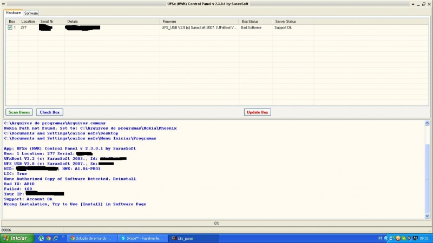This screenshot has height=243, width=433.
Task: Click the Serial Nr column header
Action: (51, 21)
